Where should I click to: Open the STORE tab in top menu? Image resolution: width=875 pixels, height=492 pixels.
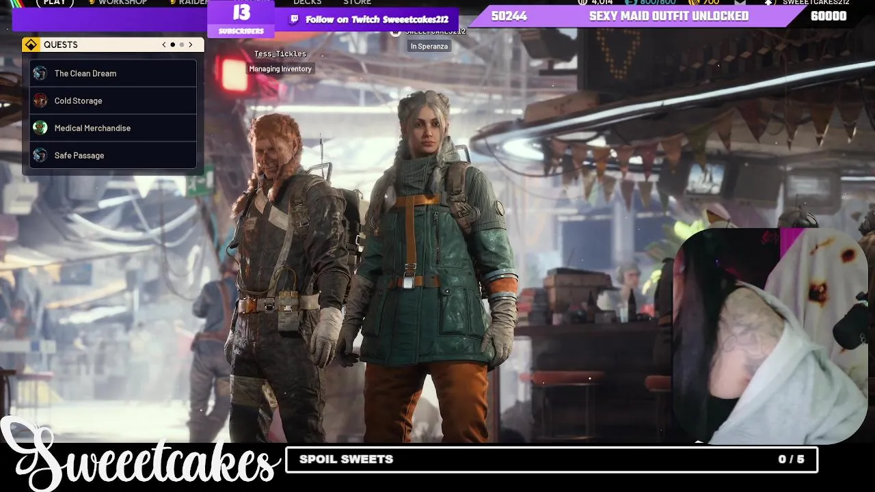[x=357, y=3]
